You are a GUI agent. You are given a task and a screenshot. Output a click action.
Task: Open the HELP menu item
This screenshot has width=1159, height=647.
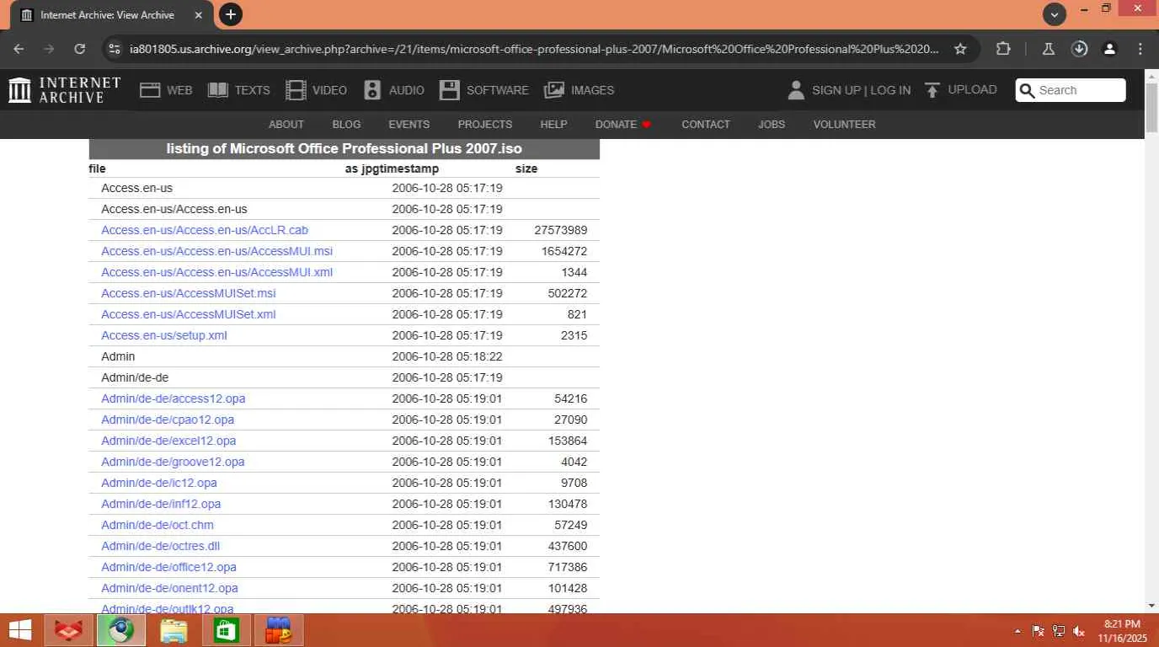[x=553, y=125]
